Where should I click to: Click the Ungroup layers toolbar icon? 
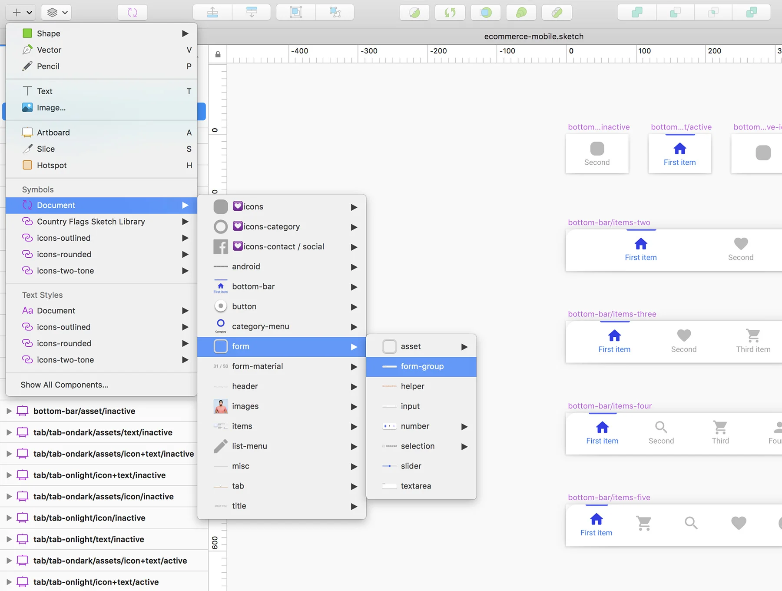point(335,12)
